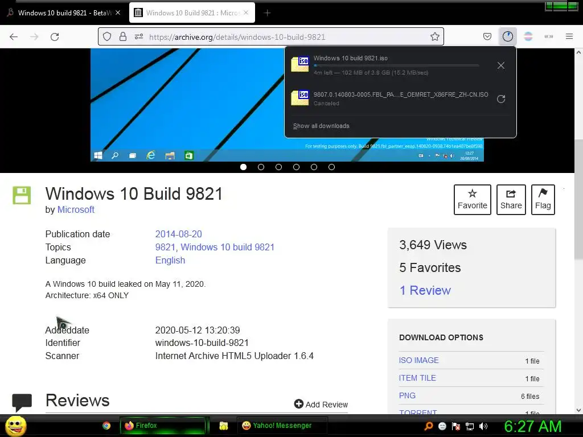Flag this item

point(543,200)
